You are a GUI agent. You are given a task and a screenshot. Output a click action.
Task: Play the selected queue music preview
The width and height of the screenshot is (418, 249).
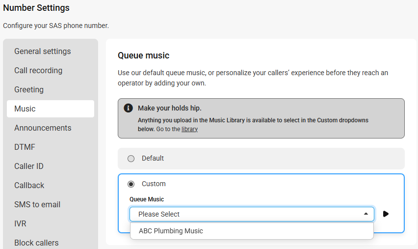click(386, 214)
